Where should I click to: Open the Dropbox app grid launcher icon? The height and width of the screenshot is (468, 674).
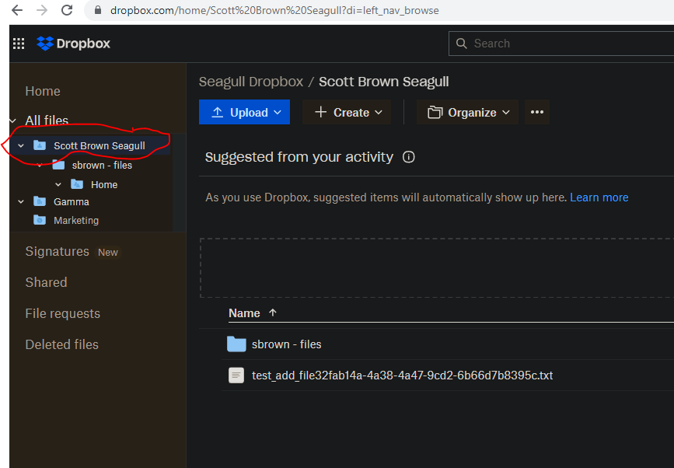click(x=19, y=44)
